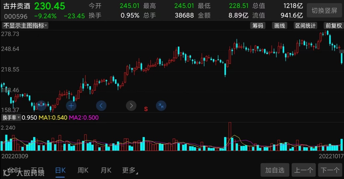
Task: Tap the 总手 value 38688
Action: pos(184,15)
